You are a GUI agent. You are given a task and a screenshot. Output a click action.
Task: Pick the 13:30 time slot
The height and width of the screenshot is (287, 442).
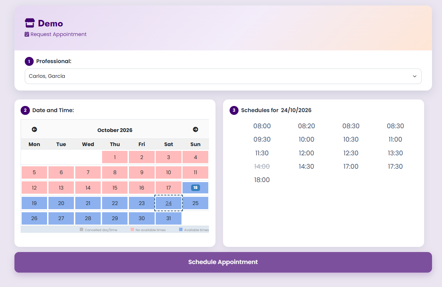click(395, 153)
